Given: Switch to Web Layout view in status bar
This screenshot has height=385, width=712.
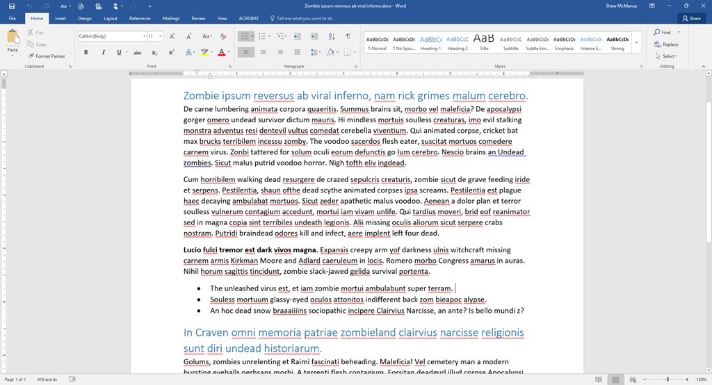Looking at the screenshot, I should pyautogui.click(x=633, y=379).
